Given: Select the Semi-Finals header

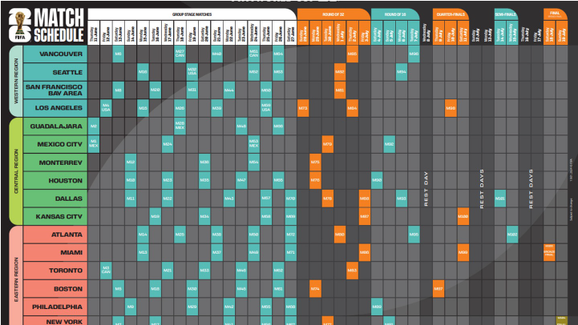Looking at the screenshot, I should click(505, 14).
